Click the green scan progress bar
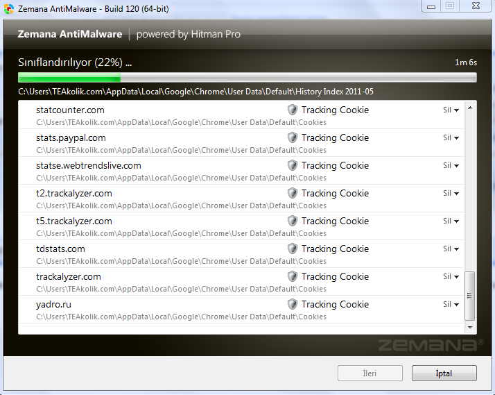495x395 pixels. coord(247,78)
